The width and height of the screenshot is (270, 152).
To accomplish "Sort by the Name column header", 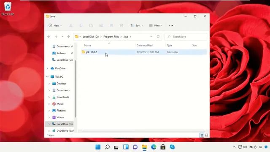I will click(88, 45).
